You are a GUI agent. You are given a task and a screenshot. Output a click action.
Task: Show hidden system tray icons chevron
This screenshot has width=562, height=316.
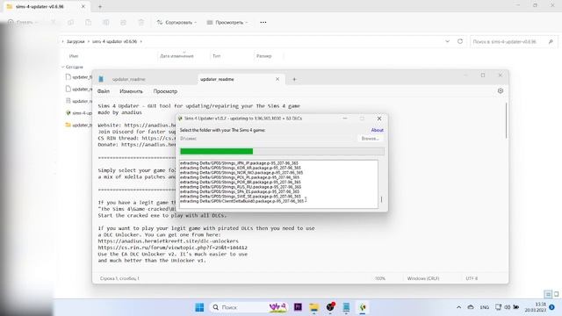(x=458, y=307)
